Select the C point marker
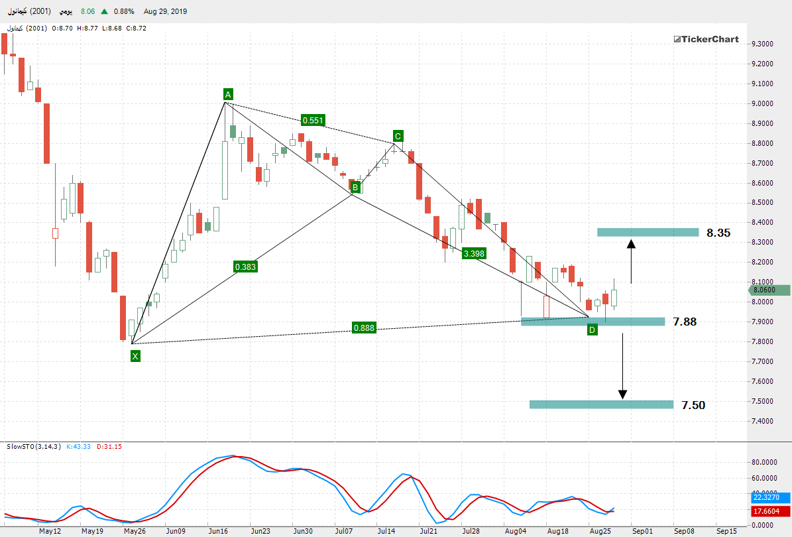 coord(398,137)
